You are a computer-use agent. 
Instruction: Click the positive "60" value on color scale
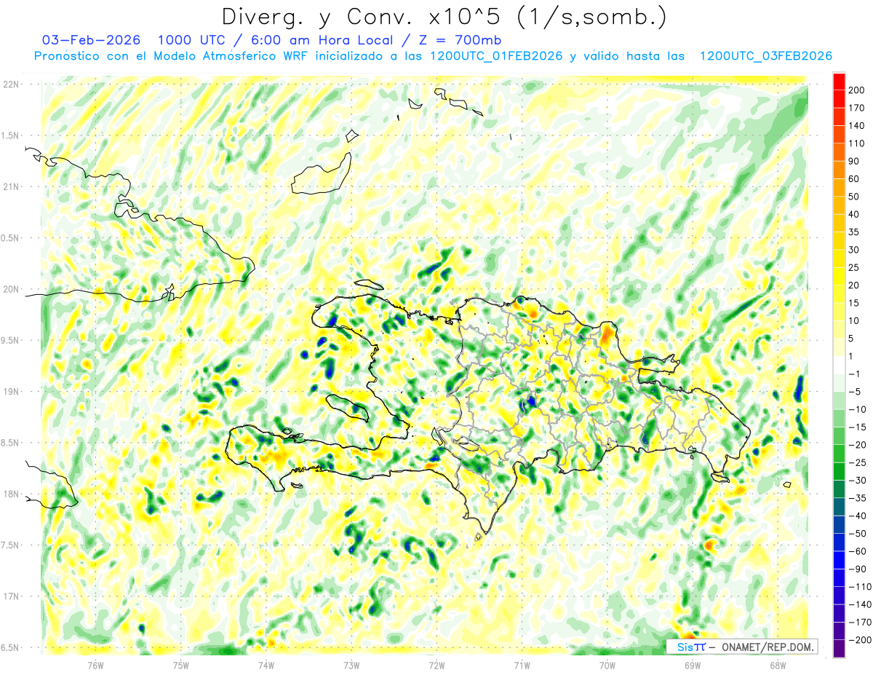[854, 178]
